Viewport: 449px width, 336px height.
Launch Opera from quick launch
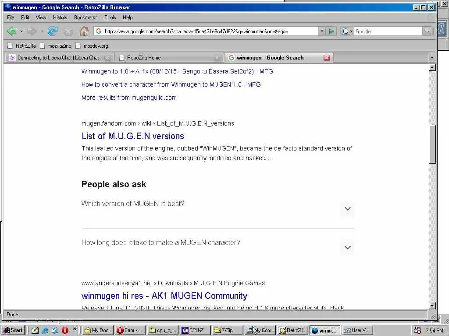65,330
